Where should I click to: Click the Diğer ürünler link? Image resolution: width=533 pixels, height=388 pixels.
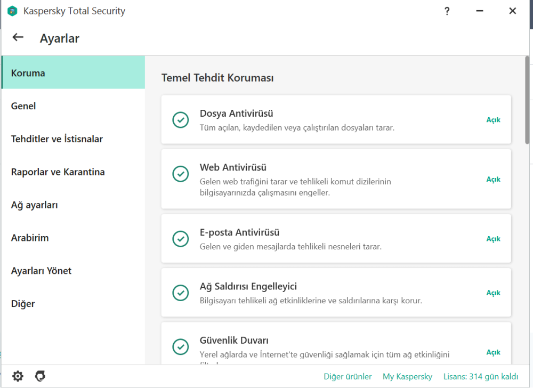pos(348,376)
